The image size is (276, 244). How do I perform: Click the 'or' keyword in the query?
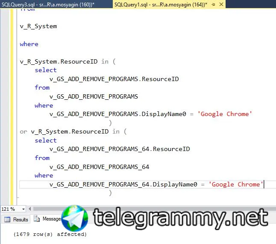(x=23, y=132)
